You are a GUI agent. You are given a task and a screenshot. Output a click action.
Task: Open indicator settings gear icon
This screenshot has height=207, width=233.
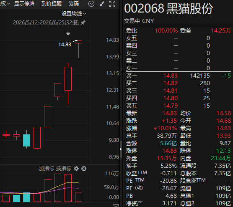[x=76, y=169]
